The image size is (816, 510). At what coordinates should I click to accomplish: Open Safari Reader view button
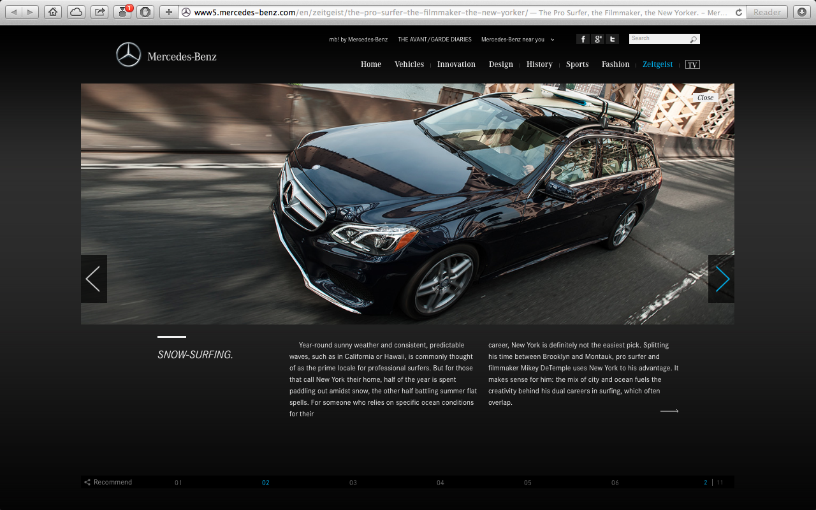click(767, 12)
